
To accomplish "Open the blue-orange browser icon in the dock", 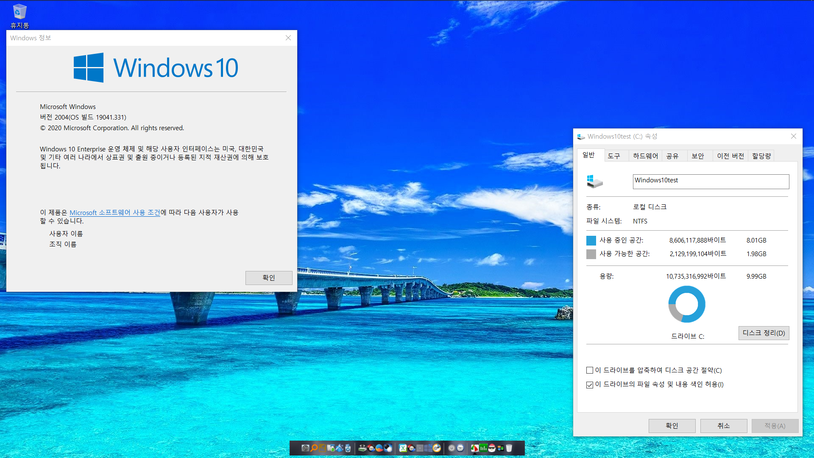I will tap(379, 448).
